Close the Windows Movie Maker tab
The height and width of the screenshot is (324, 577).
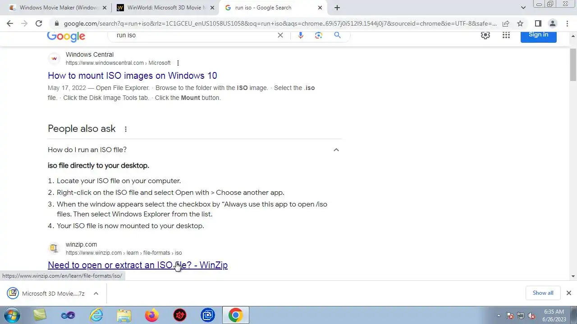click(105, 8)
